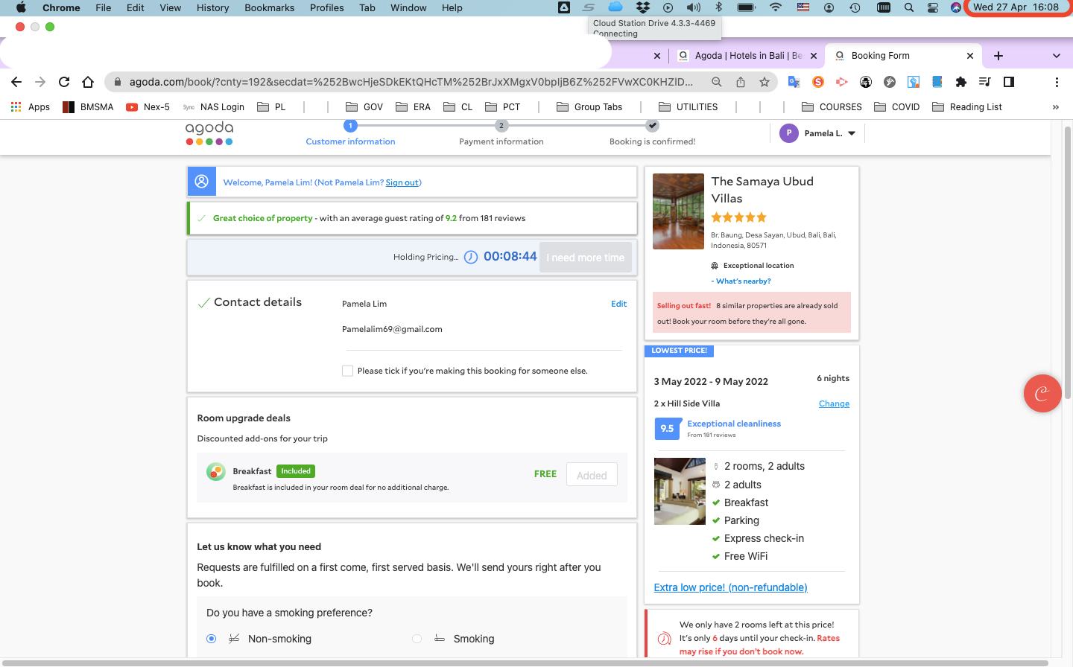Expand the tab search dropdown arrow
This screenshot has width=1073, height=667.
click(x=1056, y=56)
